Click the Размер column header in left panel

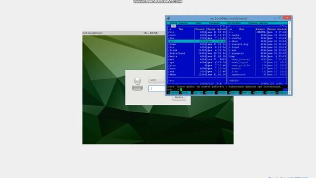[200, 29]
